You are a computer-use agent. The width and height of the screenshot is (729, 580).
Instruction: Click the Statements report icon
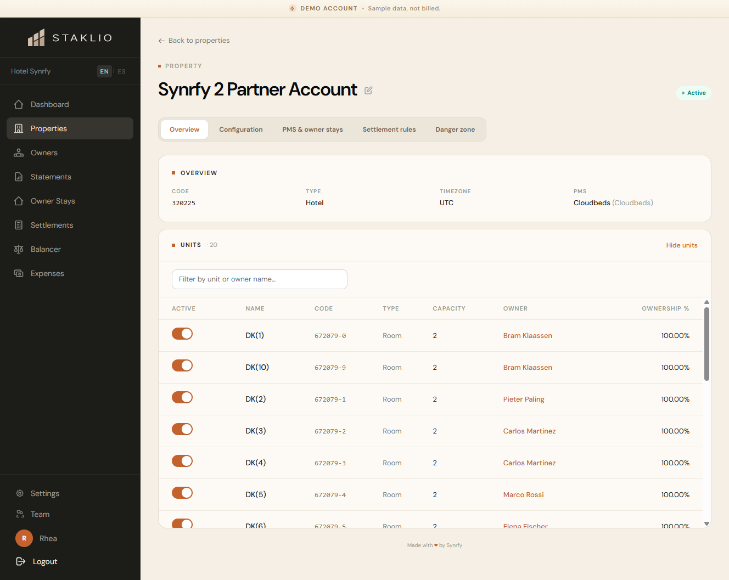pyautogui.click(x=19, y=177)
